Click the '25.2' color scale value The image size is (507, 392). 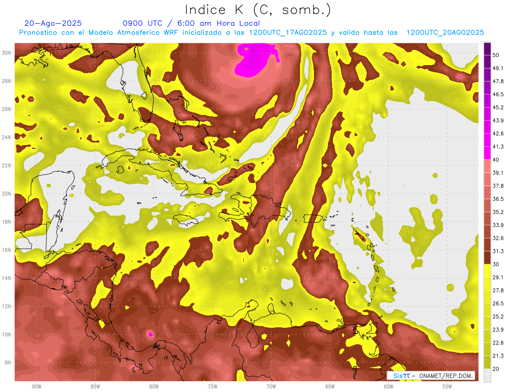coord(498,317)
